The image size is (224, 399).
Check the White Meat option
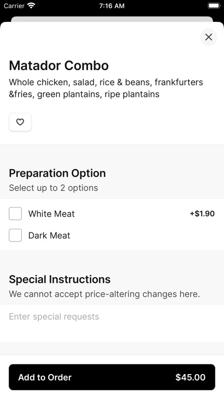[x=15, y=213]
